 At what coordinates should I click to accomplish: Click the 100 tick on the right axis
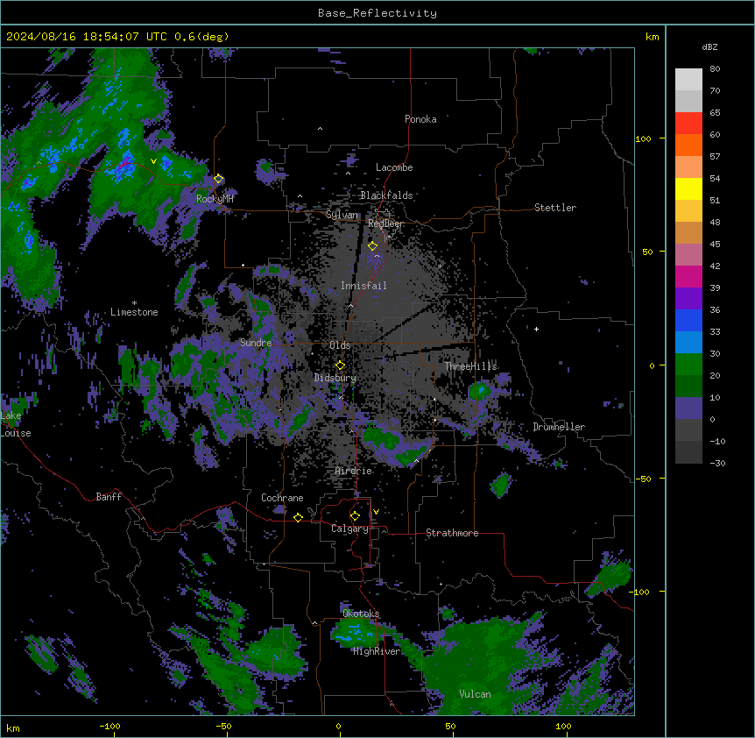[x=643, y=138]
